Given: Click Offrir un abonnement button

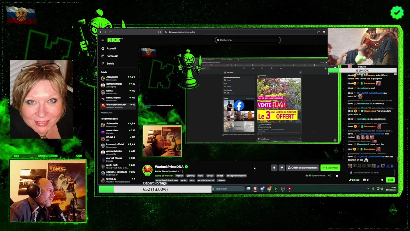Looking at the screenshot, I should [303, 167].
